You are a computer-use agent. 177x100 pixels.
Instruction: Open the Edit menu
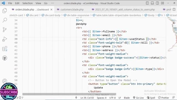point(17,3)
